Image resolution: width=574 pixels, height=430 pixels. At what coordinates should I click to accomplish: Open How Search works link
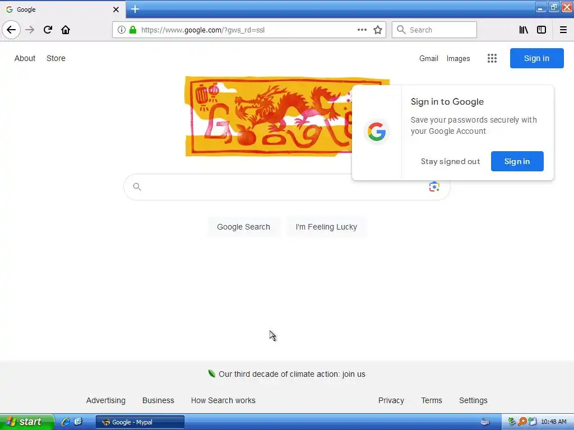point(223,400)
